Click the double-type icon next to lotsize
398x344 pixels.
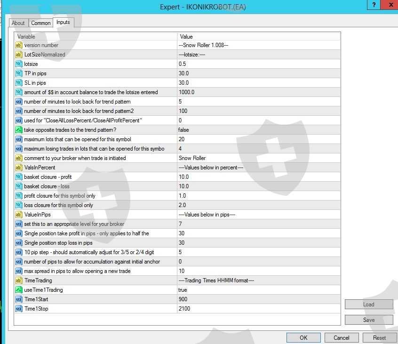tap(19, 64)
